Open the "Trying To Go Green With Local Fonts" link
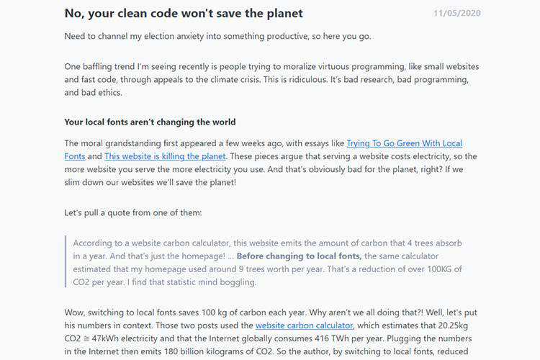Screen dimensions: 540x360 (404, 143)
